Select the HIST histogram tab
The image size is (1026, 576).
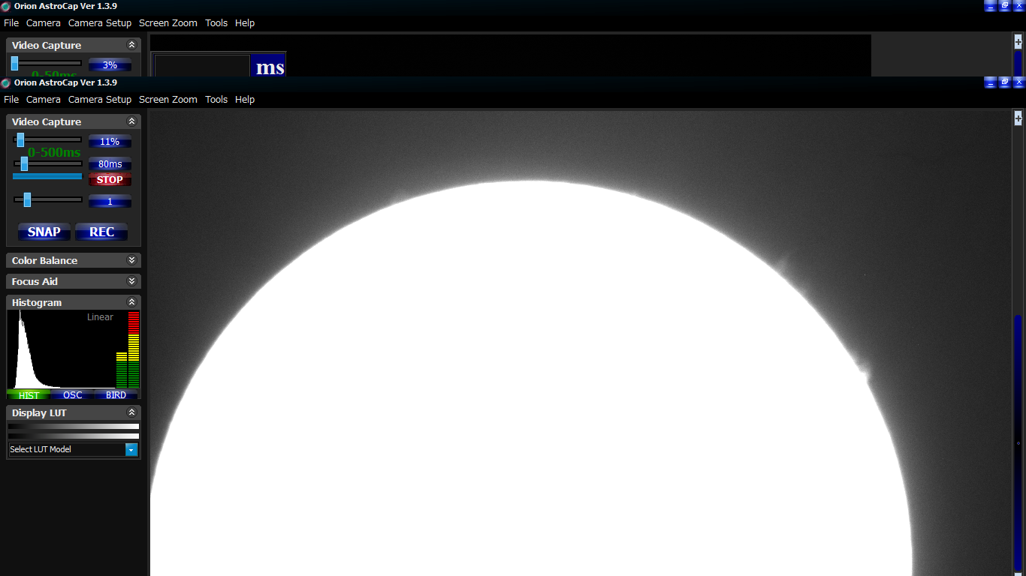[29, 395]
